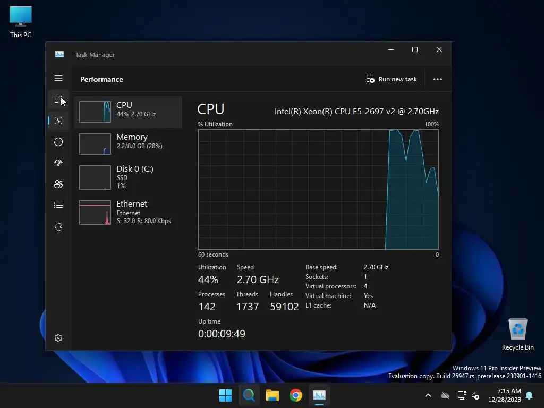Click the Virtual processors: label
544x408 pixels.
pos(330,286)
